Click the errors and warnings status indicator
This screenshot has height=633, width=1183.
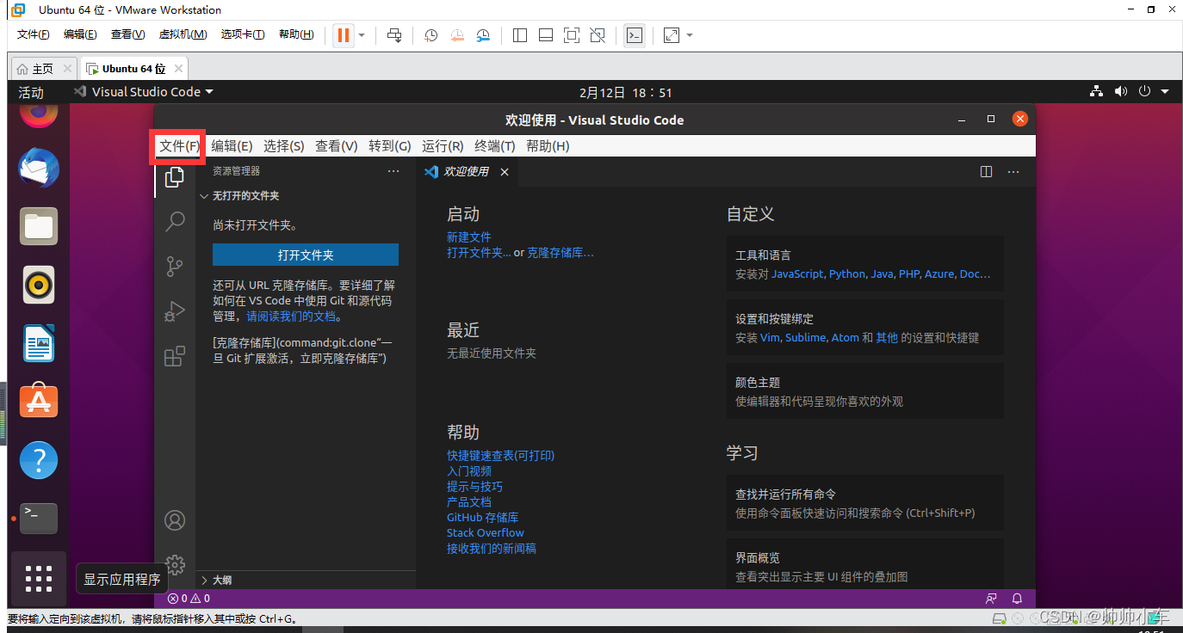tap(189, 599)
